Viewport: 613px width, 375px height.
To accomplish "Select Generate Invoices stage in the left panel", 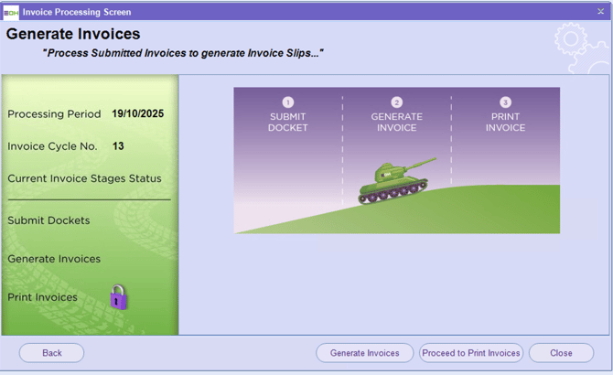I will coord(54,259).
